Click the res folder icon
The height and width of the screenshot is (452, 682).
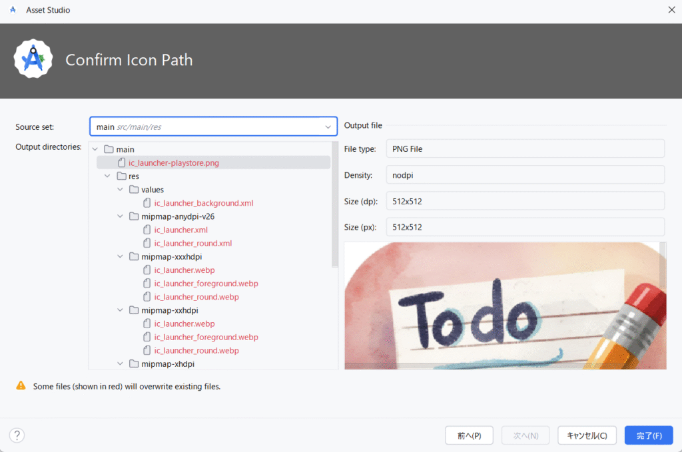(x=121, y=176)
